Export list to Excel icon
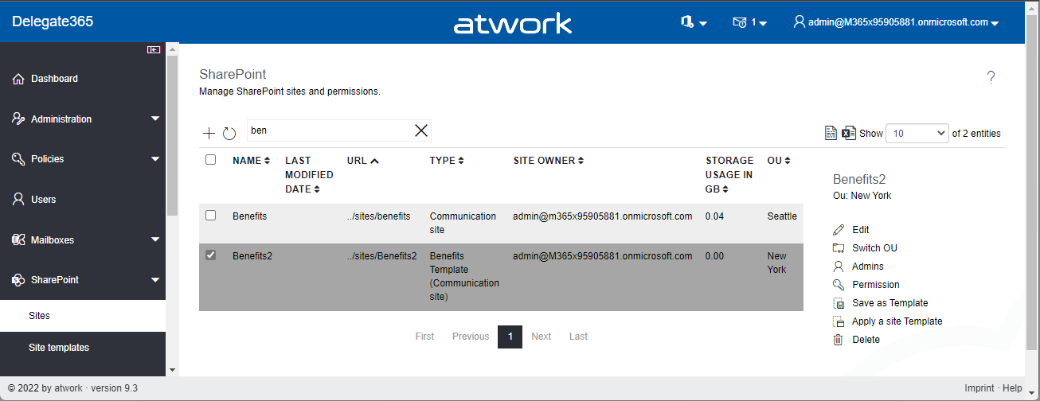This screenshot has height=401, width=1040. (x=849, y=133)
